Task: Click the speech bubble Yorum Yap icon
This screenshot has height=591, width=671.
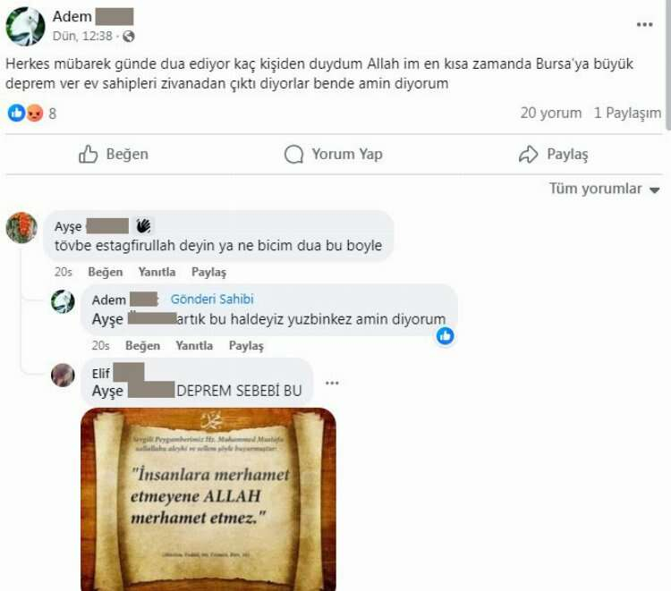Action: coord(293,155)
